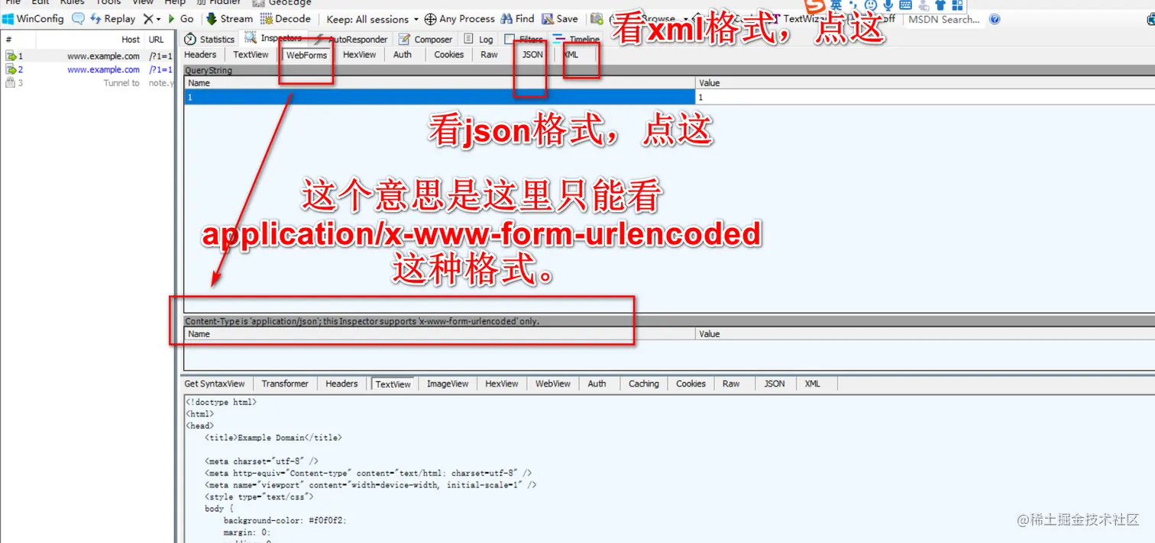Open the response JSON tab
Viewport: 1155px width, 543px height.
775,384
